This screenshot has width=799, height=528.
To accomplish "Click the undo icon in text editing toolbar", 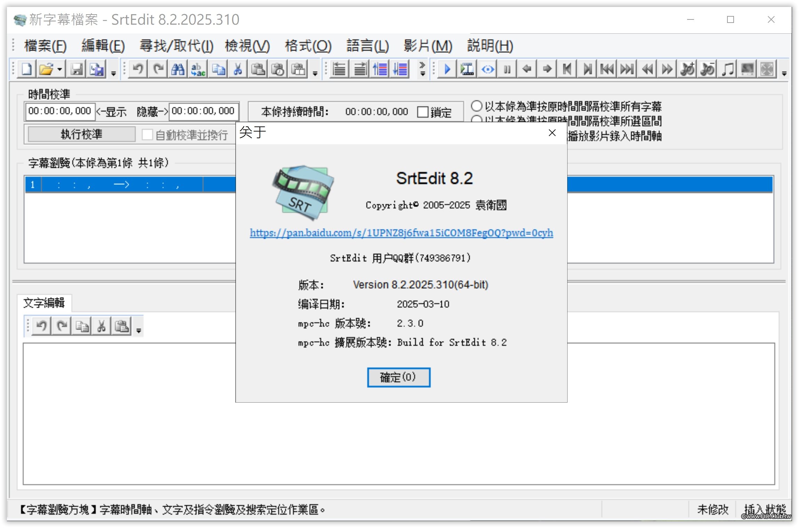I will click(42, 326).
